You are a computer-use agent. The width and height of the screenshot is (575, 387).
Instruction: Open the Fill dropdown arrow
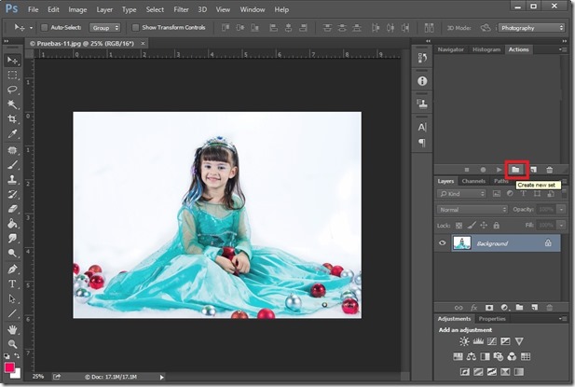561,225
